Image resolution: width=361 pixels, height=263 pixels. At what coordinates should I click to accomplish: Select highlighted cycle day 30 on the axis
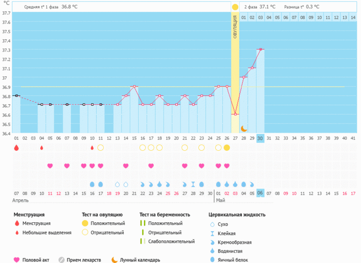260,138
